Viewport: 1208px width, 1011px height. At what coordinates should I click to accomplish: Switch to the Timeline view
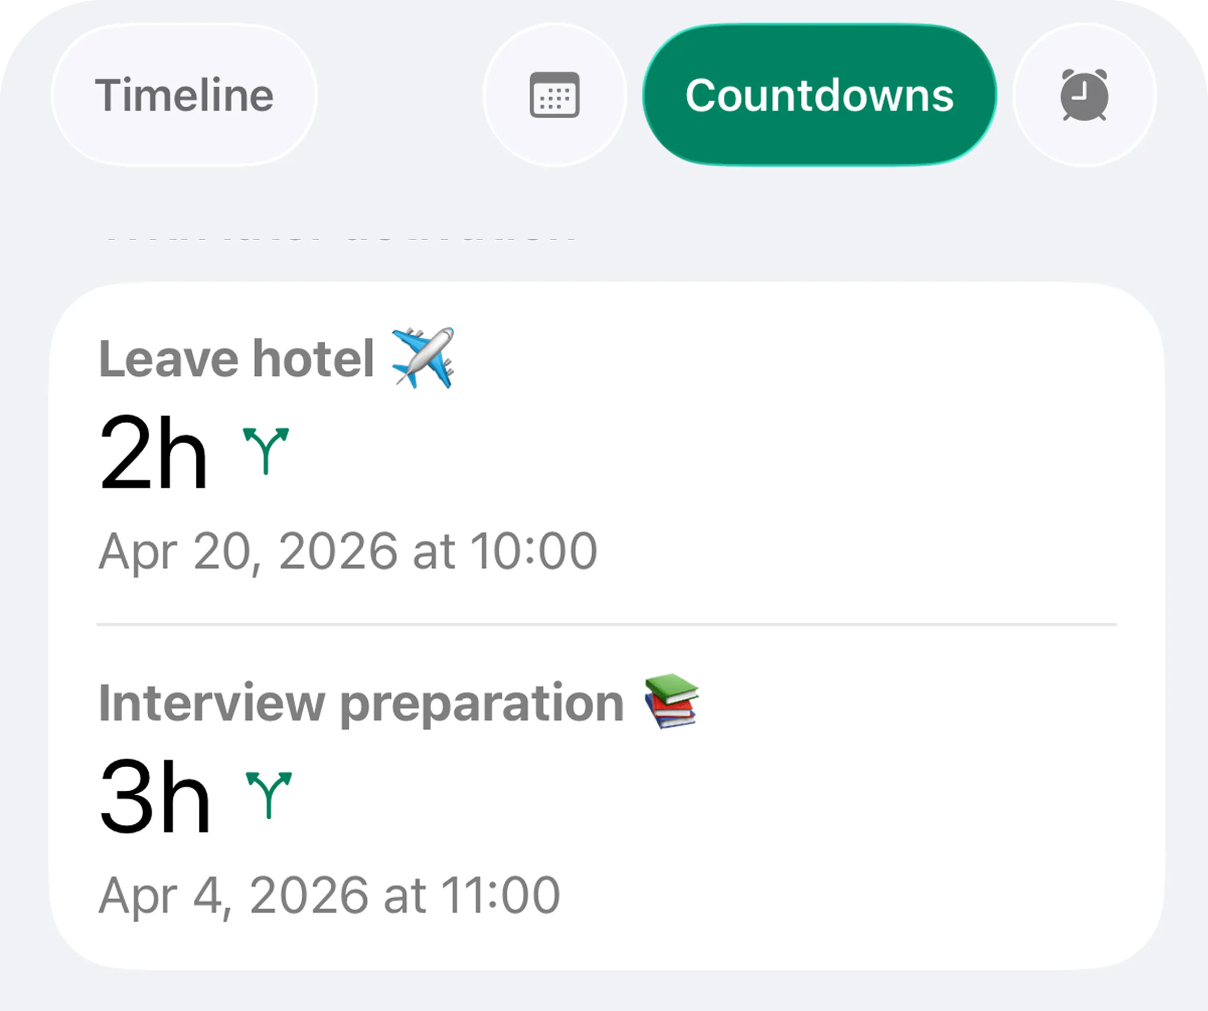coord(184,95)
